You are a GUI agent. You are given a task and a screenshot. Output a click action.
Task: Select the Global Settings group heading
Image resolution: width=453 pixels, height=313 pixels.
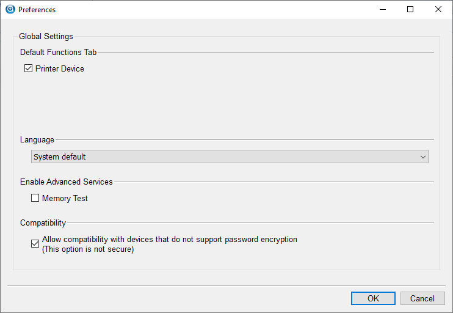[46, 37]
